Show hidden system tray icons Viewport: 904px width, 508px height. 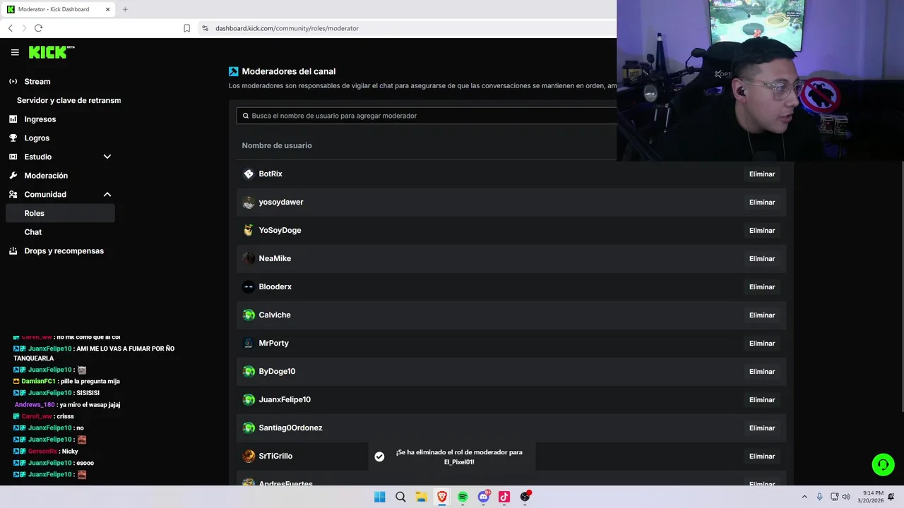(804, 497)
